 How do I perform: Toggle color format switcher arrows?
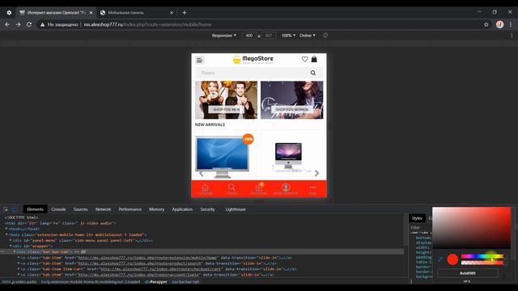tap(503, 276)
